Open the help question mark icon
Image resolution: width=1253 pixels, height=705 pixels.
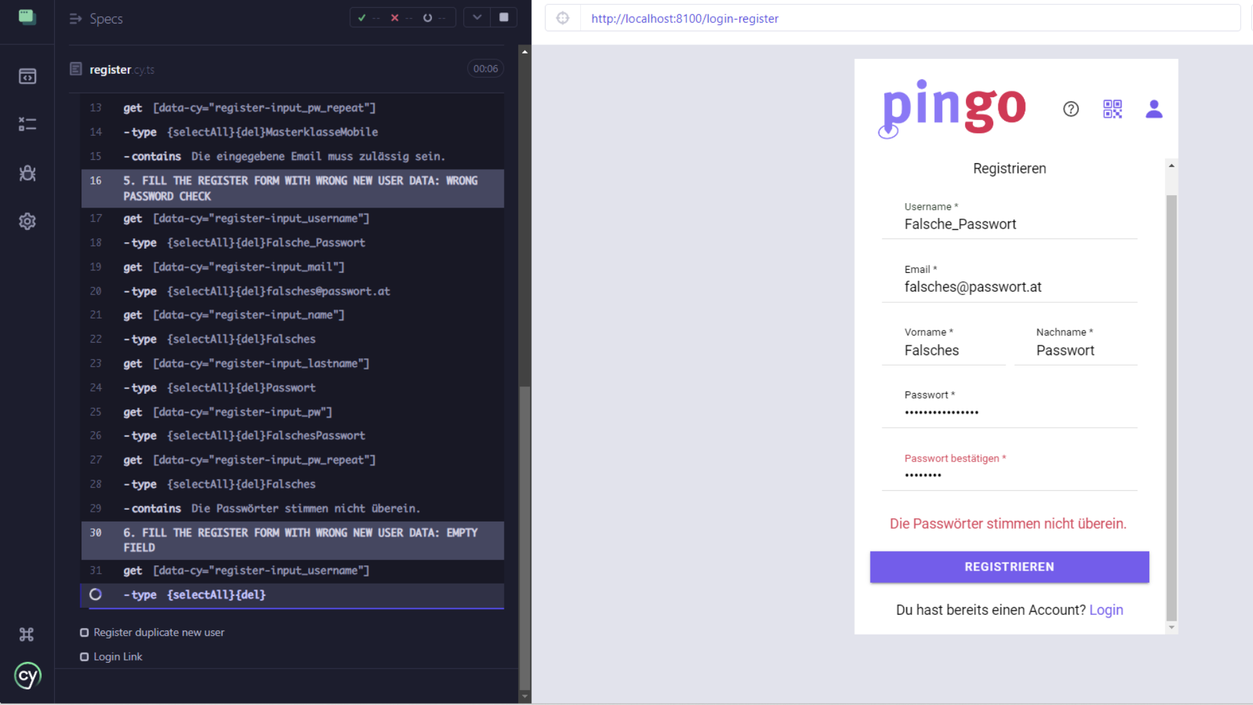point(1070,109)
